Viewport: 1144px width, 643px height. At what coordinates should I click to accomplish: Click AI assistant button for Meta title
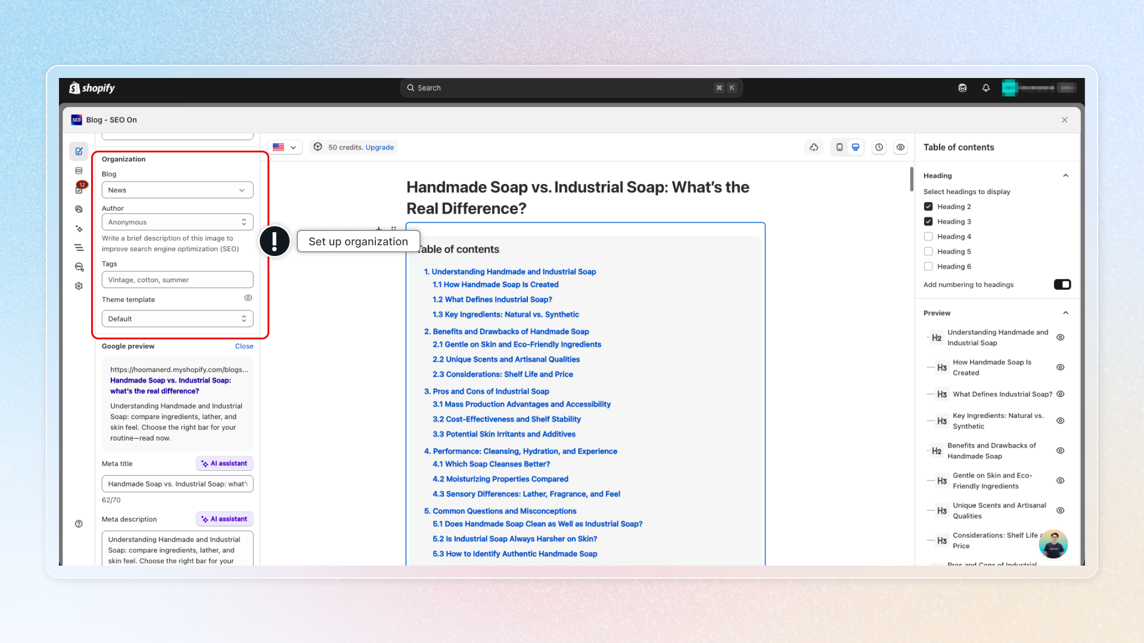coord(225,463)
